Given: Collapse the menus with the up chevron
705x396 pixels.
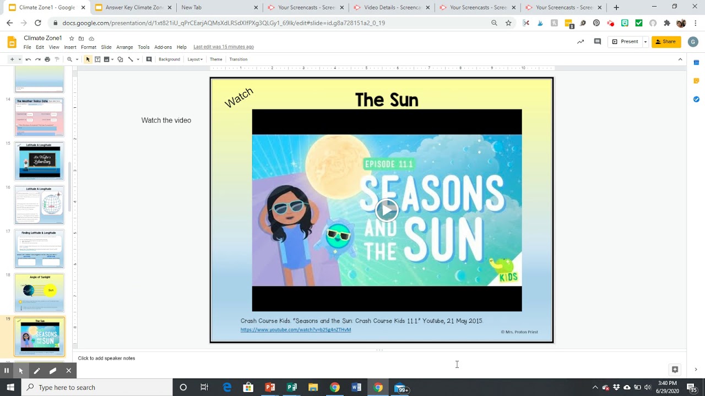Looking at the screenshot, I should tap(680, 59).
